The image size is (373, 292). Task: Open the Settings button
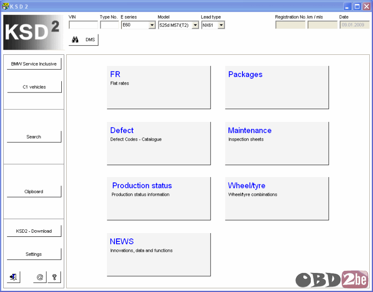tap(34, 254)
